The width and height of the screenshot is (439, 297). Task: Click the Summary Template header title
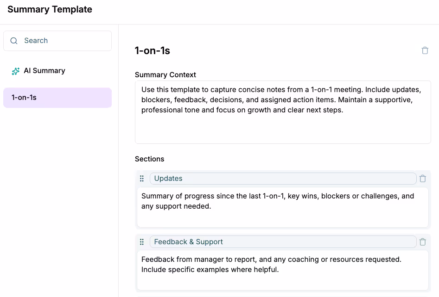tap(50, 9)
